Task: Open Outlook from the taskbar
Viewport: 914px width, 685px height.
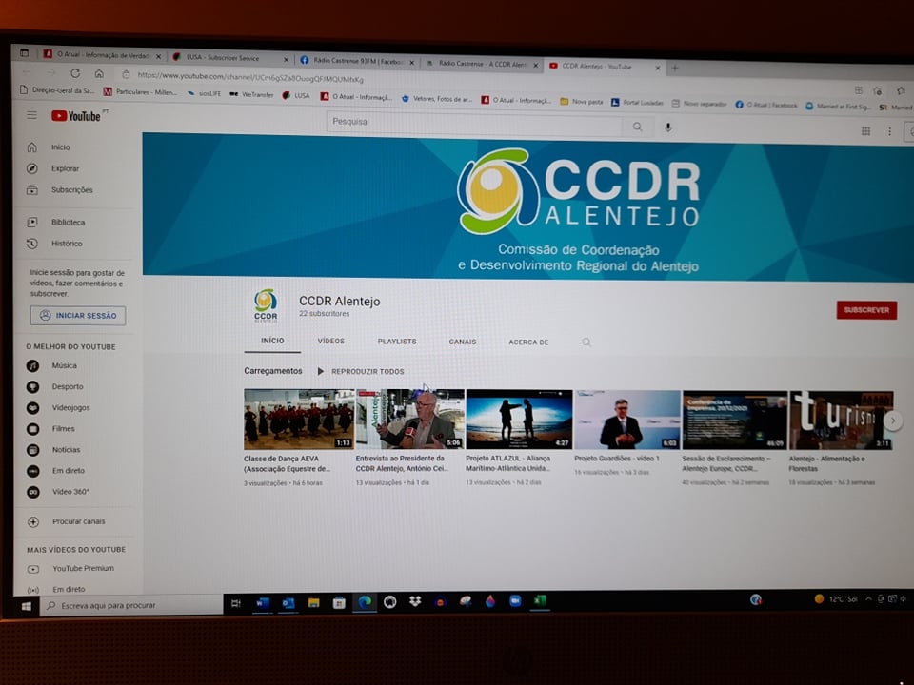Action: [x=288, y=603]
